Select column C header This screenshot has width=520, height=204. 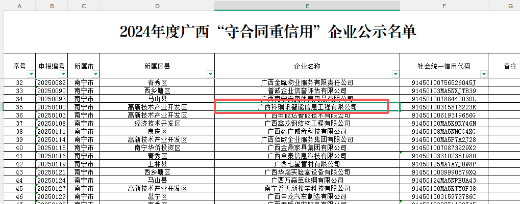point(84,6)
